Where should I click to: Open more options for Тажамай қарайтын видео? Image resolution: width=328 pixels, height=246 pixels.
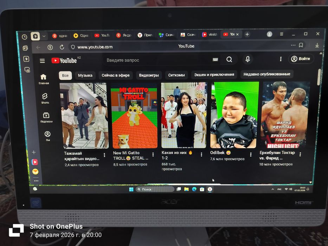tap(104, 155)
